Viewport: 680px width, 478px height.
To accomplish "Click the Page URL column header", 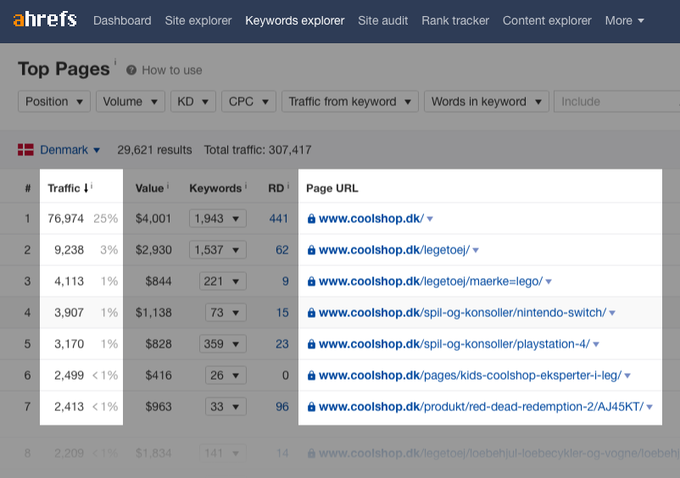I will pos(332,188).
